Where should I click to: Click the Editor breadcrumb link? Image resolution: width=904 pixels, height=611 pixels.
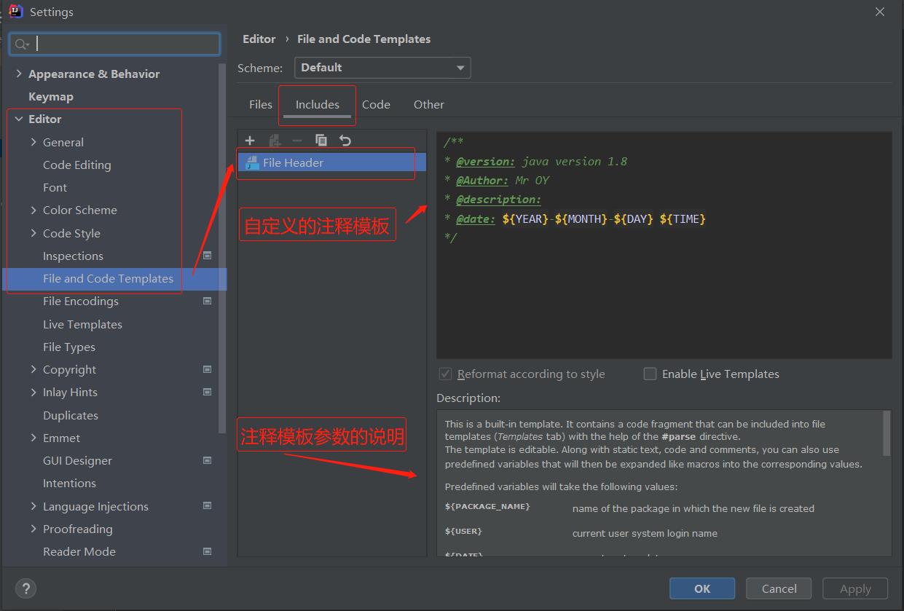coord(259,39)
